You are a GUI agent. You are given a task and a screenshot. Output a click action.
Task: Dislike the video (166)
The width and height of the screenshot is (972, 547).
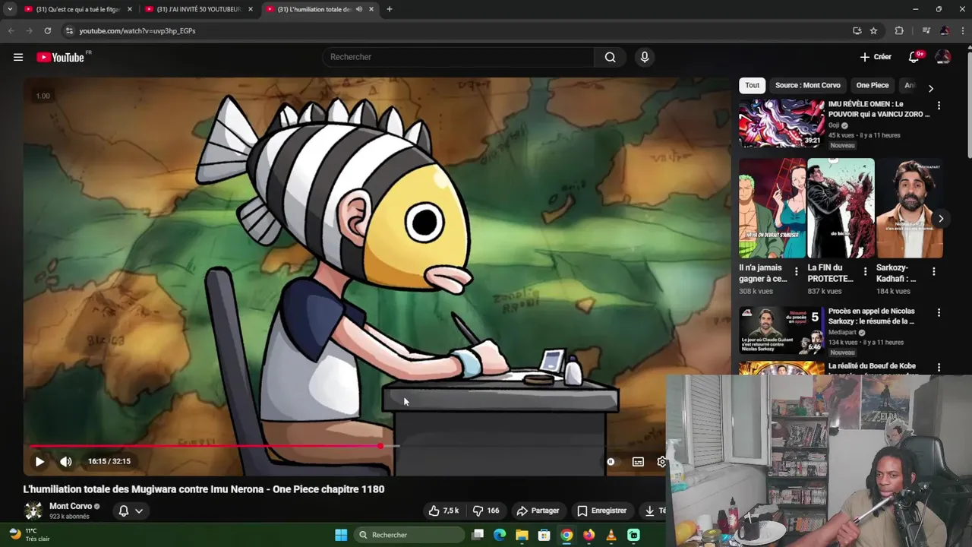pyautogui.click(x=486, y=511)
